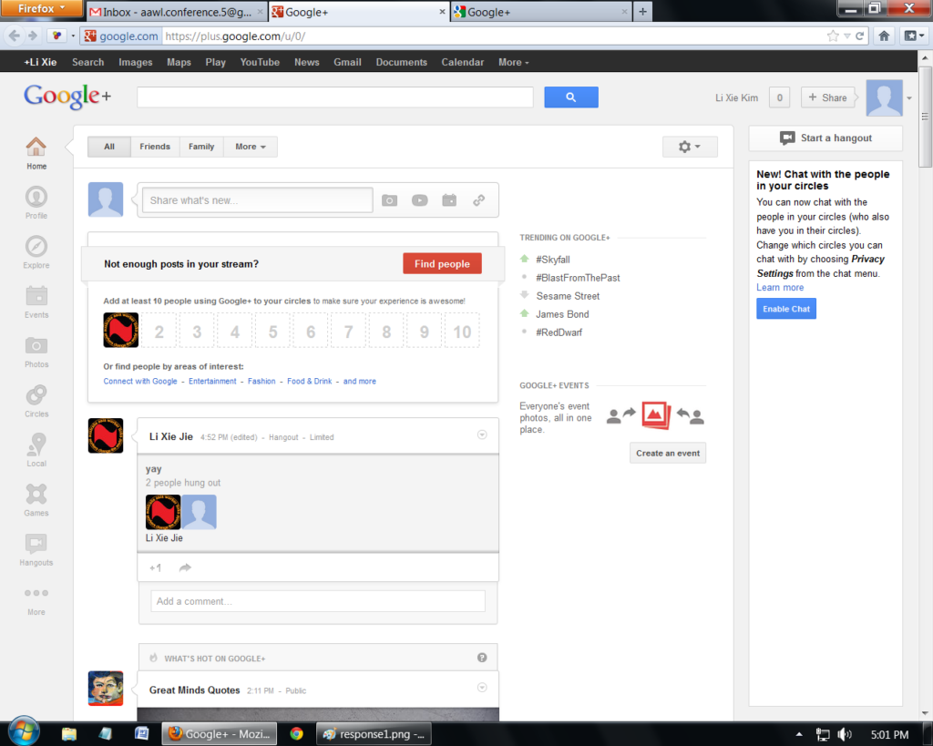Add event icon in share box
The image size is (933, 746).
[x=449, y=200]
